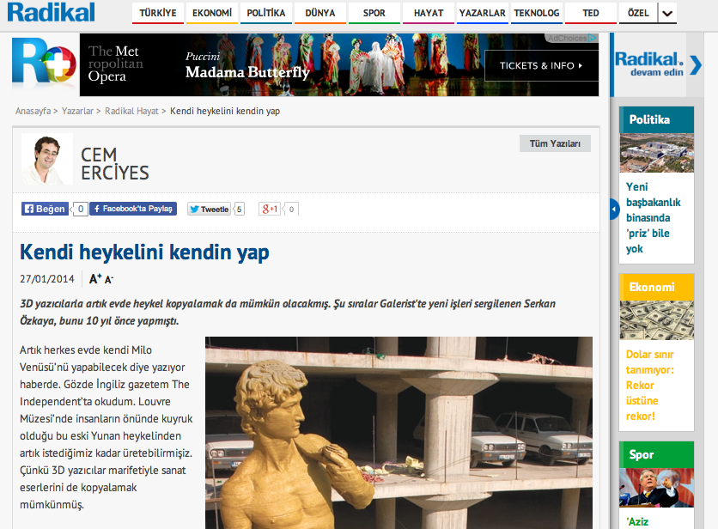The height and width of the screenshot is (529, 718).
Task: Open the Yeni başbakanlık binasında headline
Action: point(654,217)
